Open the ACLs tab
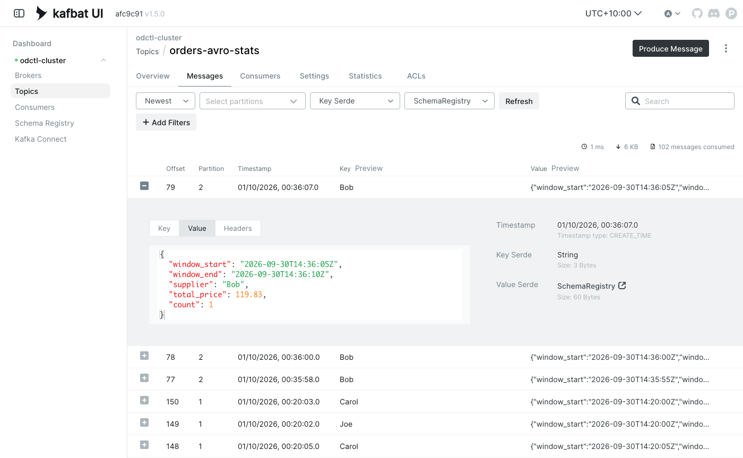The width and height of the screenshot is (743, 458). [x=416, y=76]
